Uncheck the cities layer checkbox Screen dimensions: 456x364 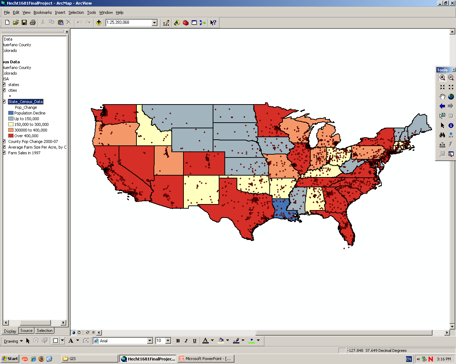tap(4, 90)
